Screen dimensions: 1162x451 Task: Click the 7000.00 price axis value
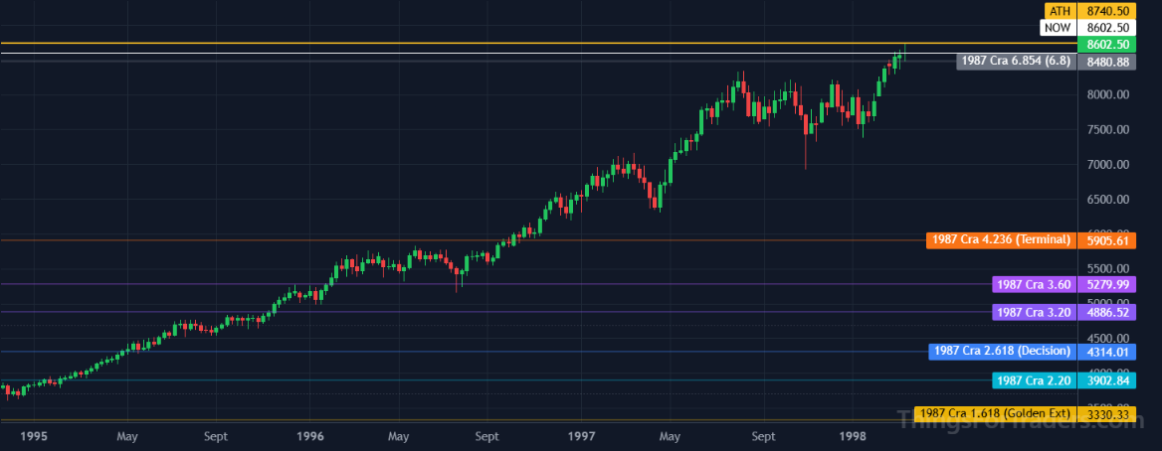(1107, 164)
